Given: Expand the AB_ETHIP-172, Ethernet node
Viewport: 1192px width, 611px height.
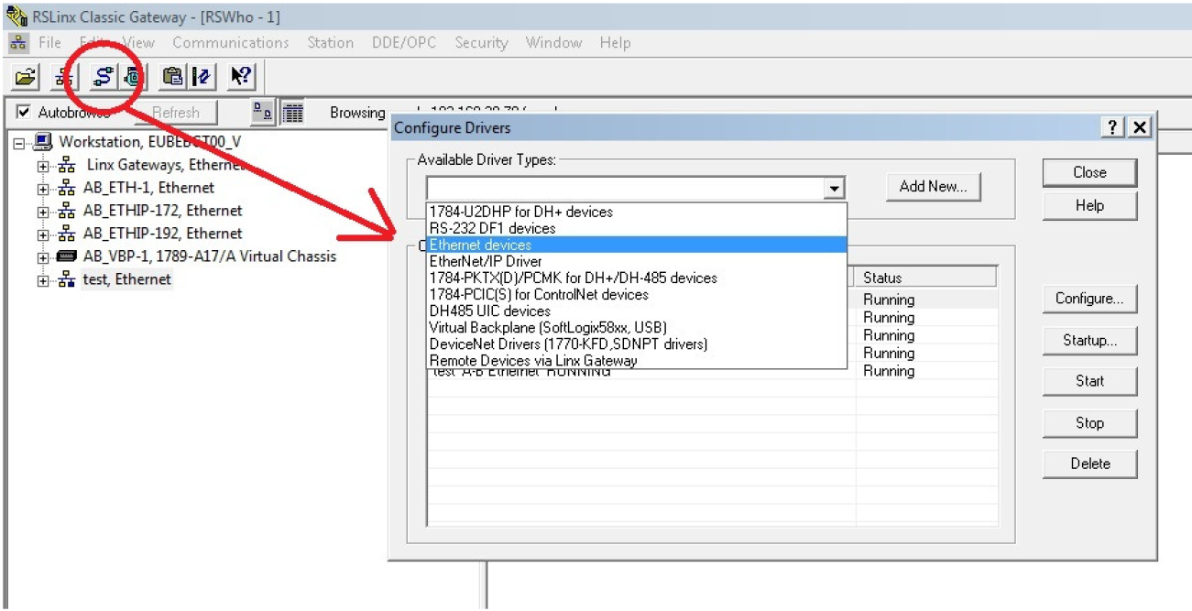Looking at the screenshot, I should (x=43, y=212).
